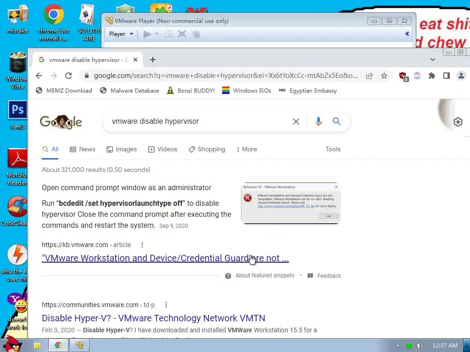Switch to News results tab
Screen dimensions: 470x352
[x=83, y=149]
